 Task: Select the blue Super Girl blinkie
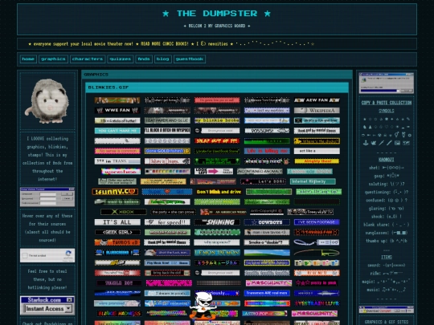click(167, 192)
